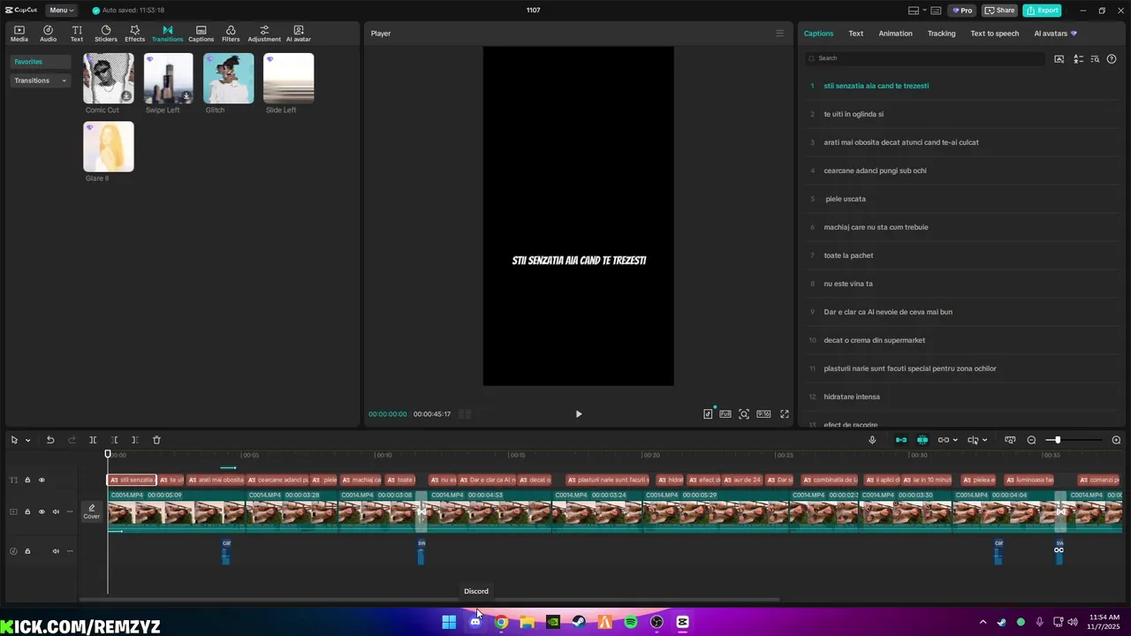Zoom out the timeline
This screenshot has height=636, width=1131.
click(1031, 440)
